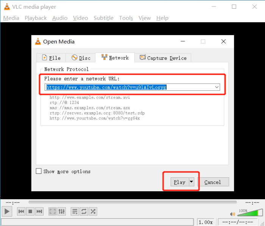Viewport: 265px width, 226px height.
Task: Click example text http://www.yourtube.com/watch?v=gg64x
Action: [x=95, y=118]
